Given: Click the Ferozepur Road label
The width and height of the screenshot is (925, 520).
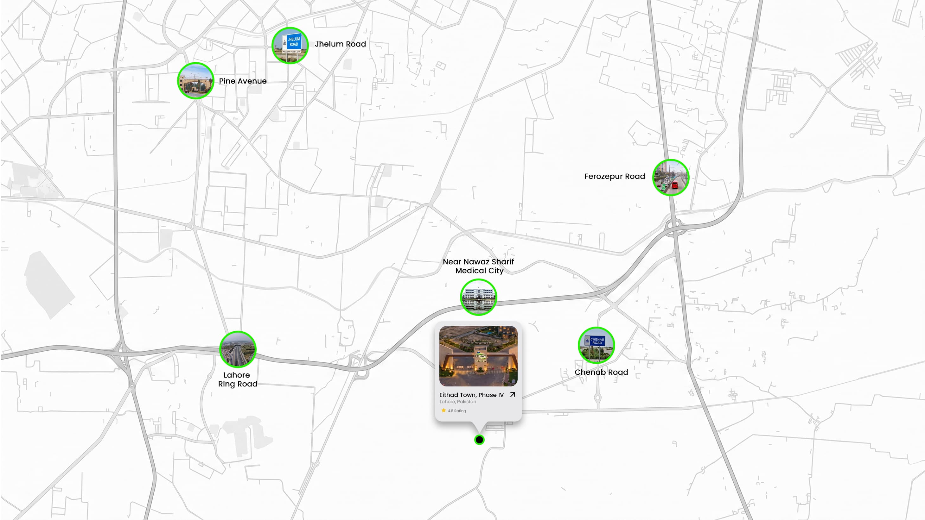Looking at the screenshot, I should pyautogui.click(x=614, y=176).
